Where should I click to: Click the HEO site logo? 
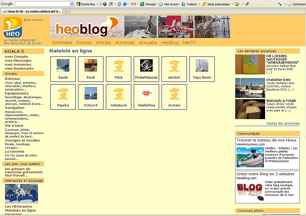coord(13,27)
